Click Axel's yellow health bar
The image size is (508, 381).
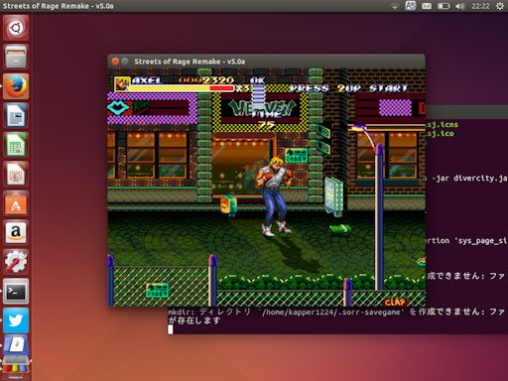point(182,88)
